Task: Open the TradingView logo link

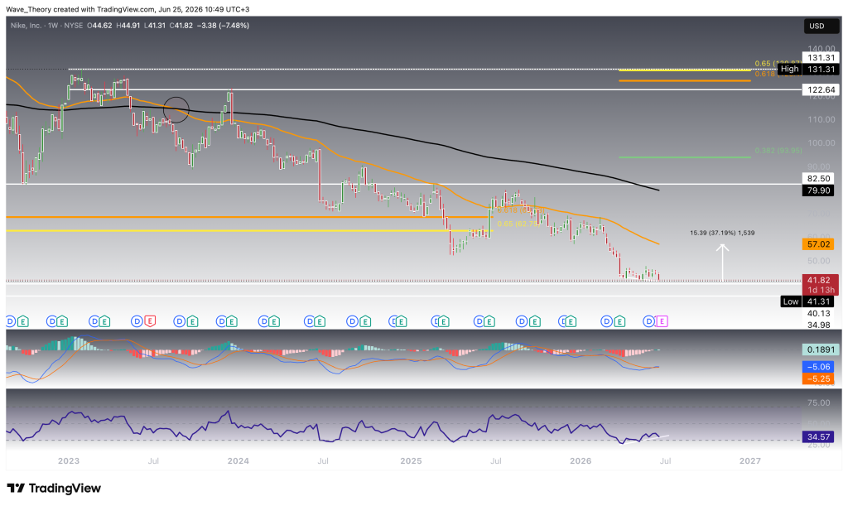Action: (x=54, y=488)
